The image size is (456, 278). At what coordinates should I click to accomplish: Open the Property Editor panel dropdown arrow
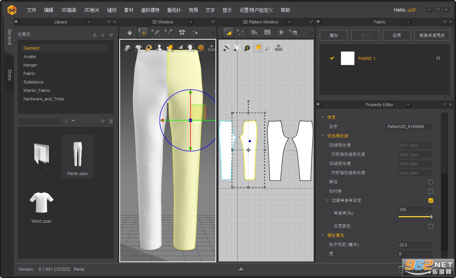[x=408, y=105]
